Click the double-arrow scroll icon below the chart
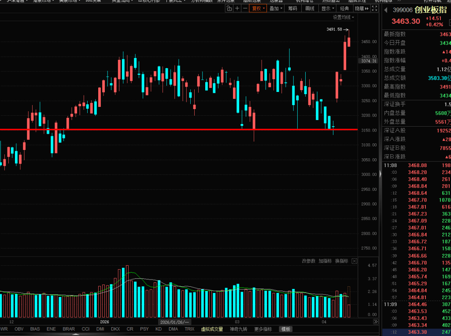Screen dimensions: 451x336 pos(375,322)
